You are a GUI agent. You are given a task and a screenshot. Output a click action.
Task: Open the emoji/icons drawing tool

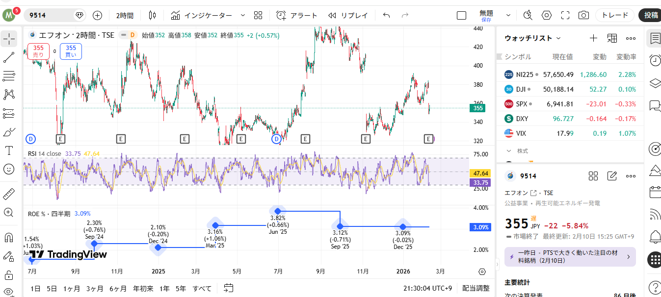[x=9, y=169]
